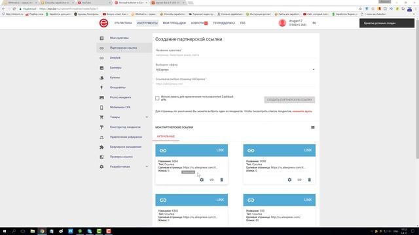This screenshot has width=419, height=235.
Task: Click the username drugan17 in header
Action: pos(295,21)
